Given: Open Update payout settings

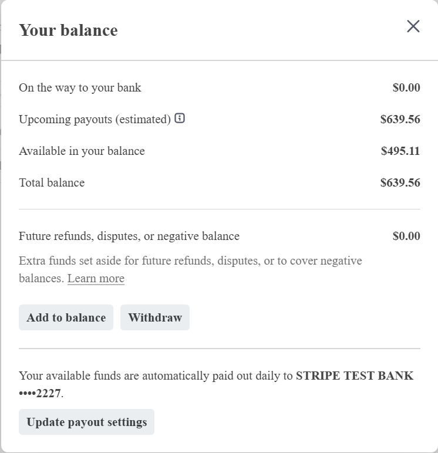Looking at the screenshot, I should tap(86, 422).
